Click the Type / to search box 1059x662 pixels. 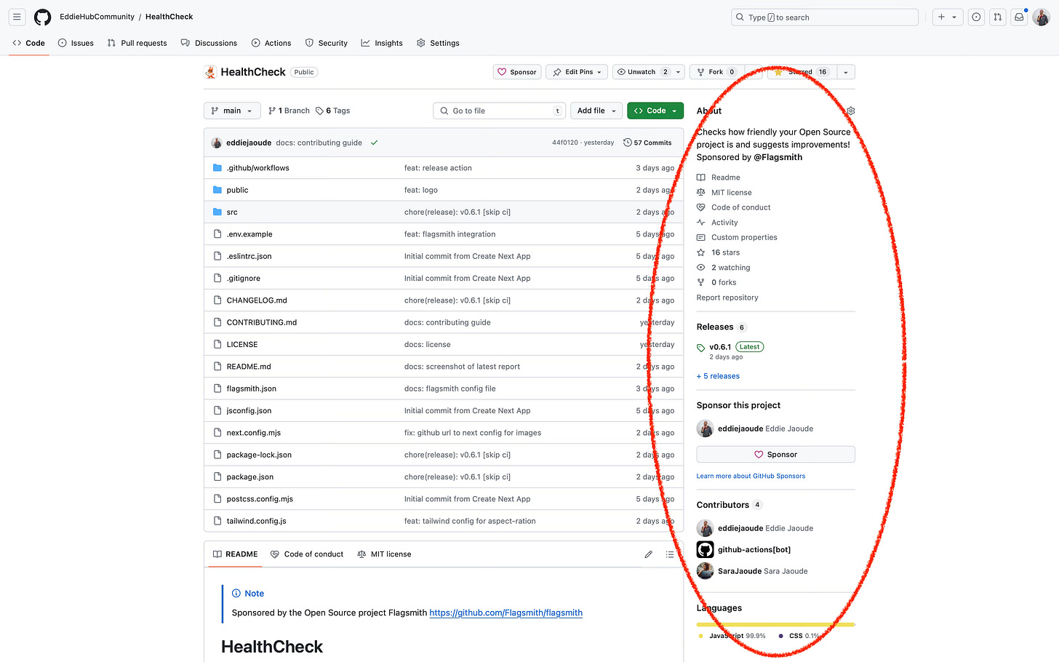point(825,17)
